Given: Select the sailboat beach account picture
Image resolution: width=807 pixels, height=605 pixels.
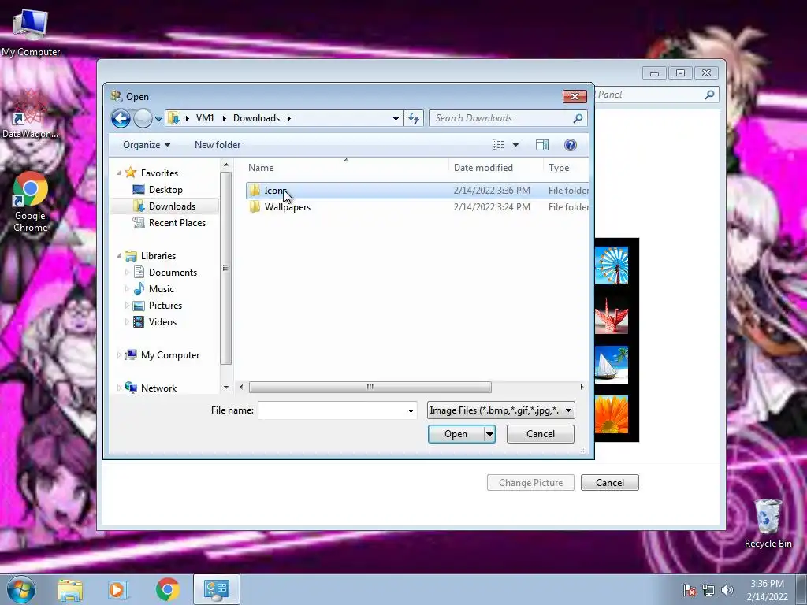Looking at the screenshot, I should click(612, 365).
